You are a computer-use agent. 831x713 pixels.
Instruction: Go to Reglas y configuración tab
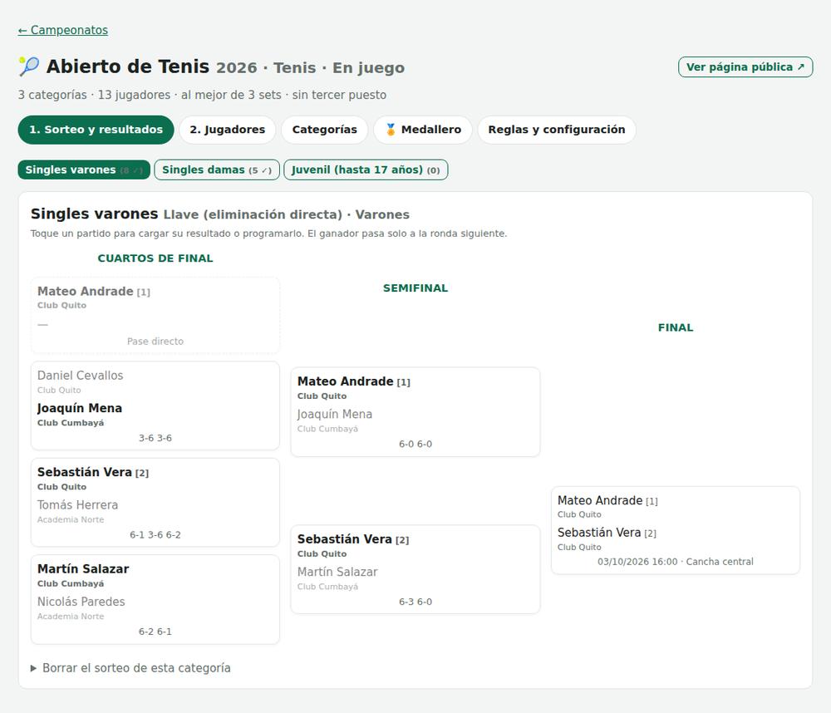coord(557,130)
